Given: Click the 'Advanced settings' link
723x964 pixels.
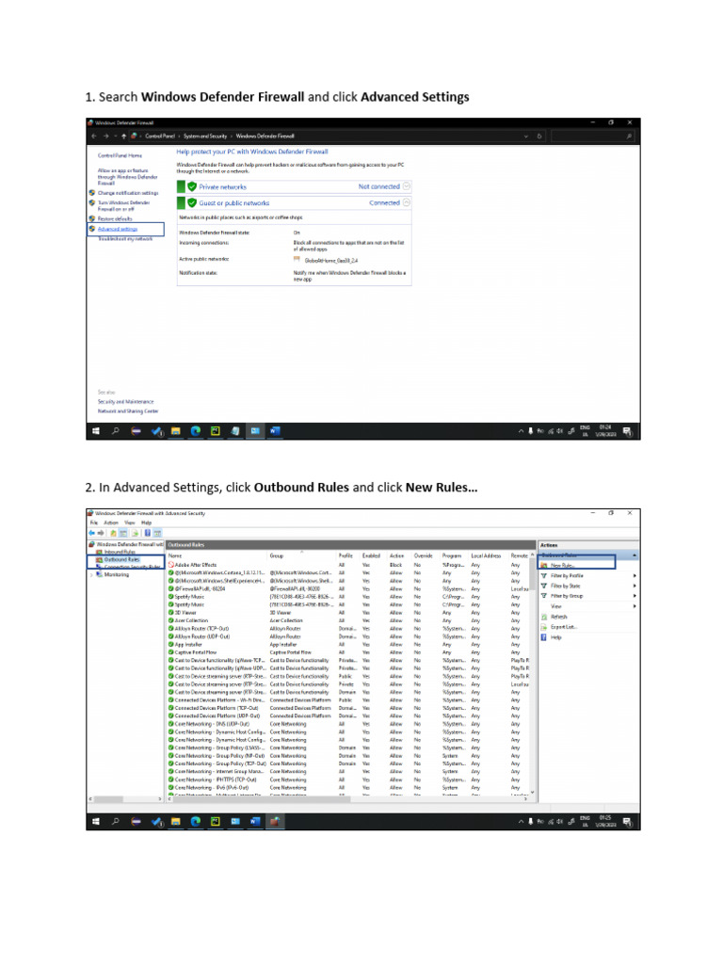Looking at the screenshot, I should 118,229.
